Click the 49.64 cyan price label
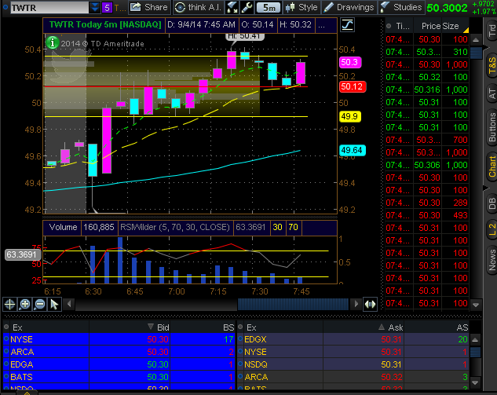497x395 pixels. 353,150
